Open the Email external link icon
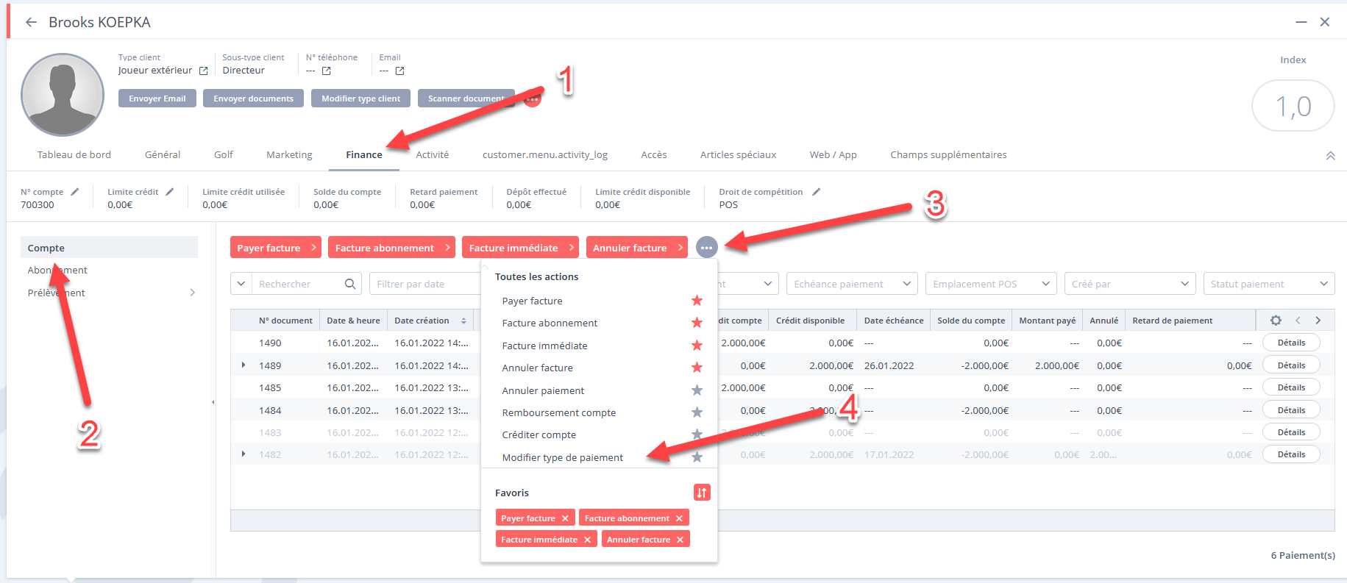This screenshot has width=1347, height=583. pyautogui.click(x=400, y=71)
